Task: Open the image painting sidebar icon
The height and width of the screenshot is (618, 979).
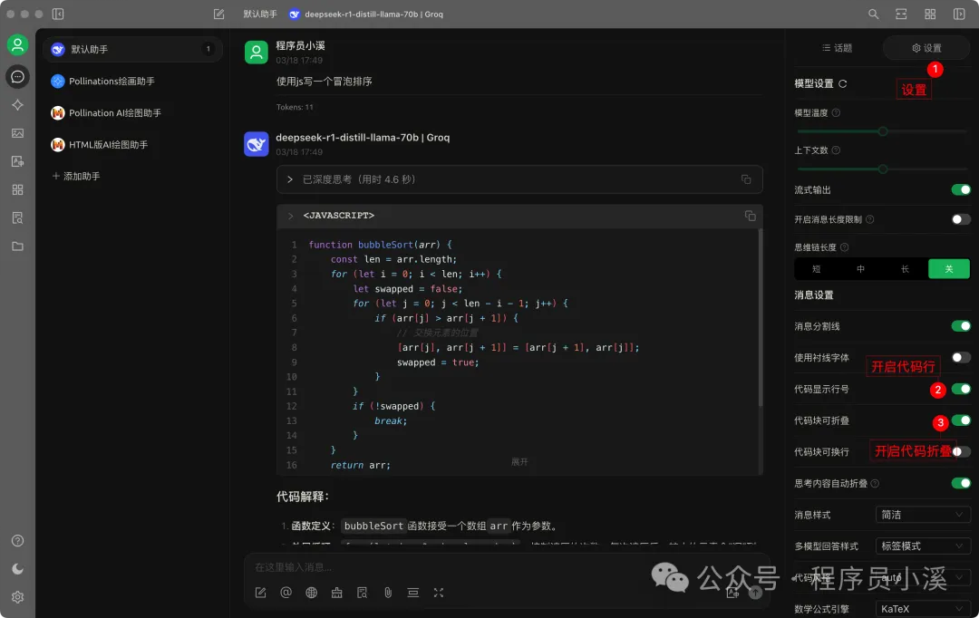Action: click(x=17, y=133)
